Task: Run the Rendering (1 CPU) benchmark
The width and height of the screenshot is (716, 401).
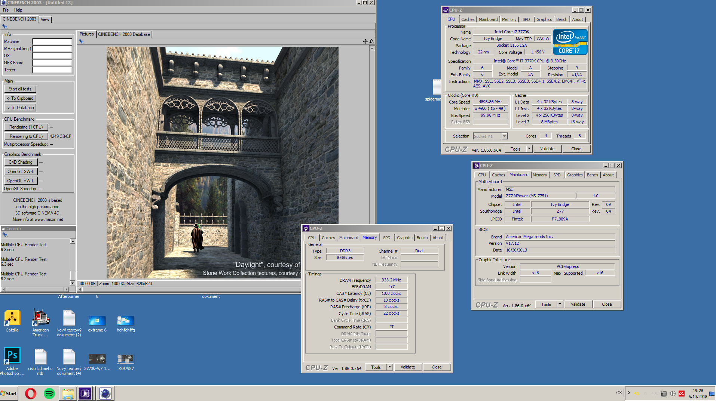Action: click(26, 127)
